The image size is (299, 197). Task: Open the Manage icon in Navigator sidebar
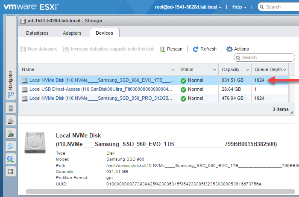(11, 121)
